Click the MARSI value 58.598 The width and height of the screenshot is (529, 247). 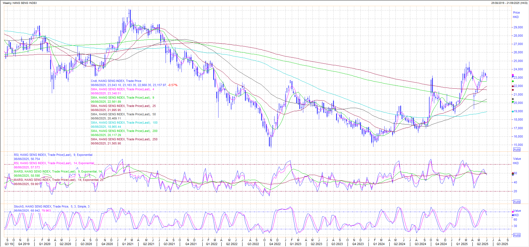(27, 176)
